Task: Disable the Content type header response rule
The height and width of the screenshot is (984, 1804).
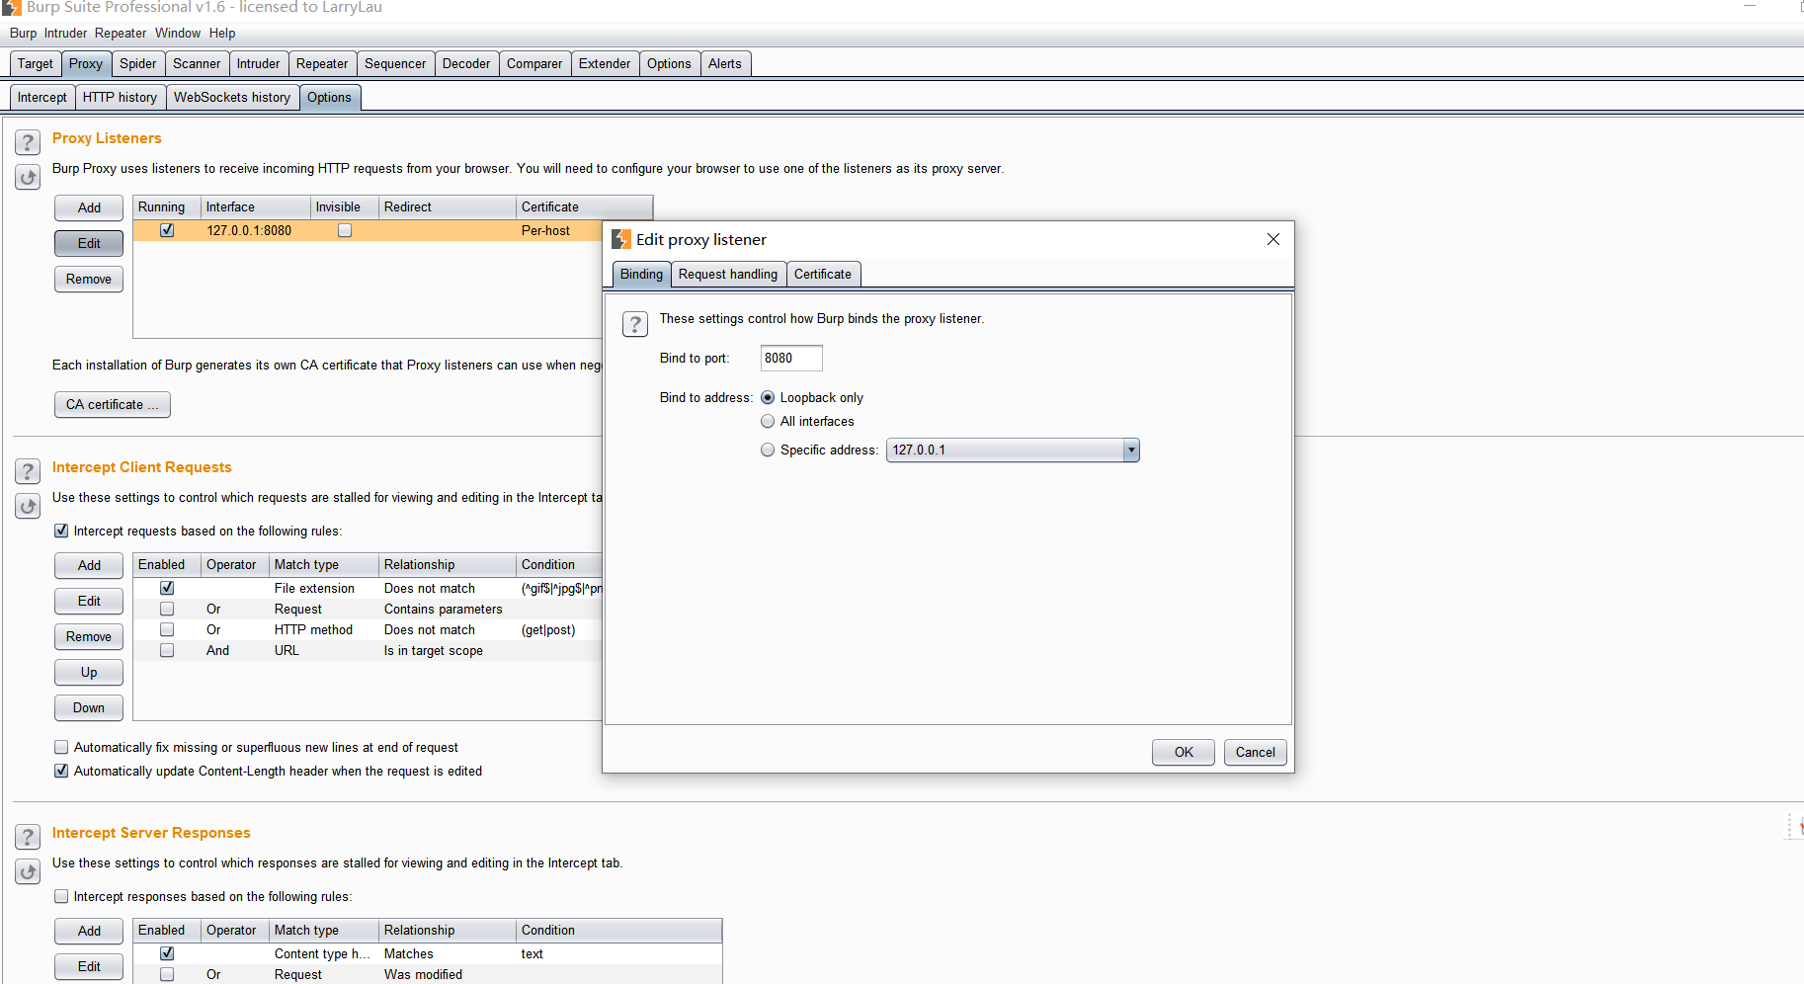Action: [167, 953]
